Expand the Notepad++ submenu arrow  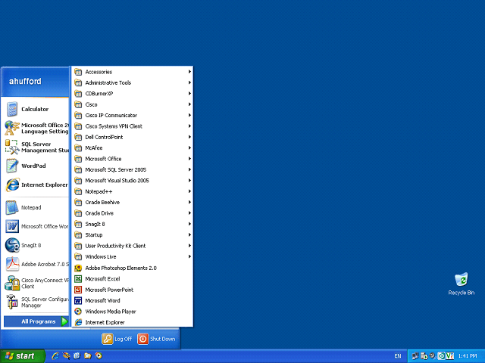[189, 191]
